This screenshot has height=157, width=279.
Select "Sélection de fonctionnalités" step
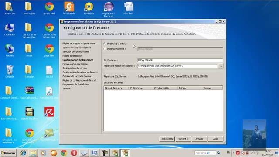[x=76, y=51]
